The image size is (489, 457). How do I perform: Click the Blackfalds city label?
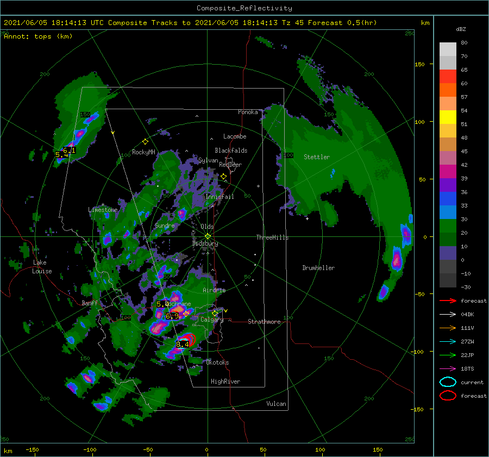[231, 151]
